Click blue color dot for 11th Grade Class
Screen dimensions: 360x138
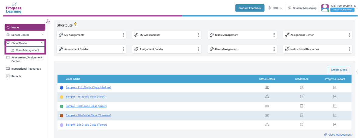[62, 87]
